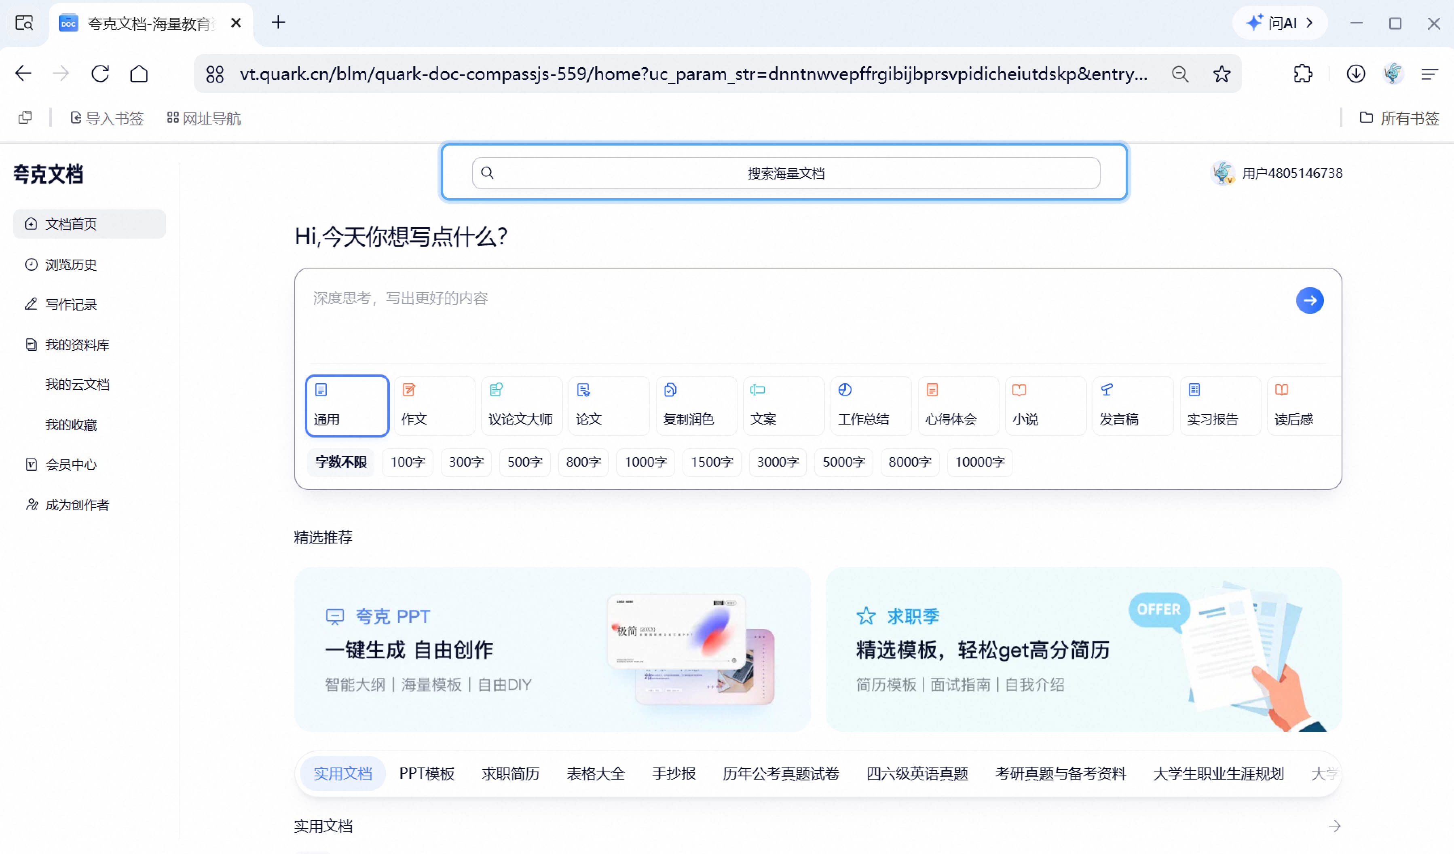Select the 3000字 word count option

click(x=778, y=462)
